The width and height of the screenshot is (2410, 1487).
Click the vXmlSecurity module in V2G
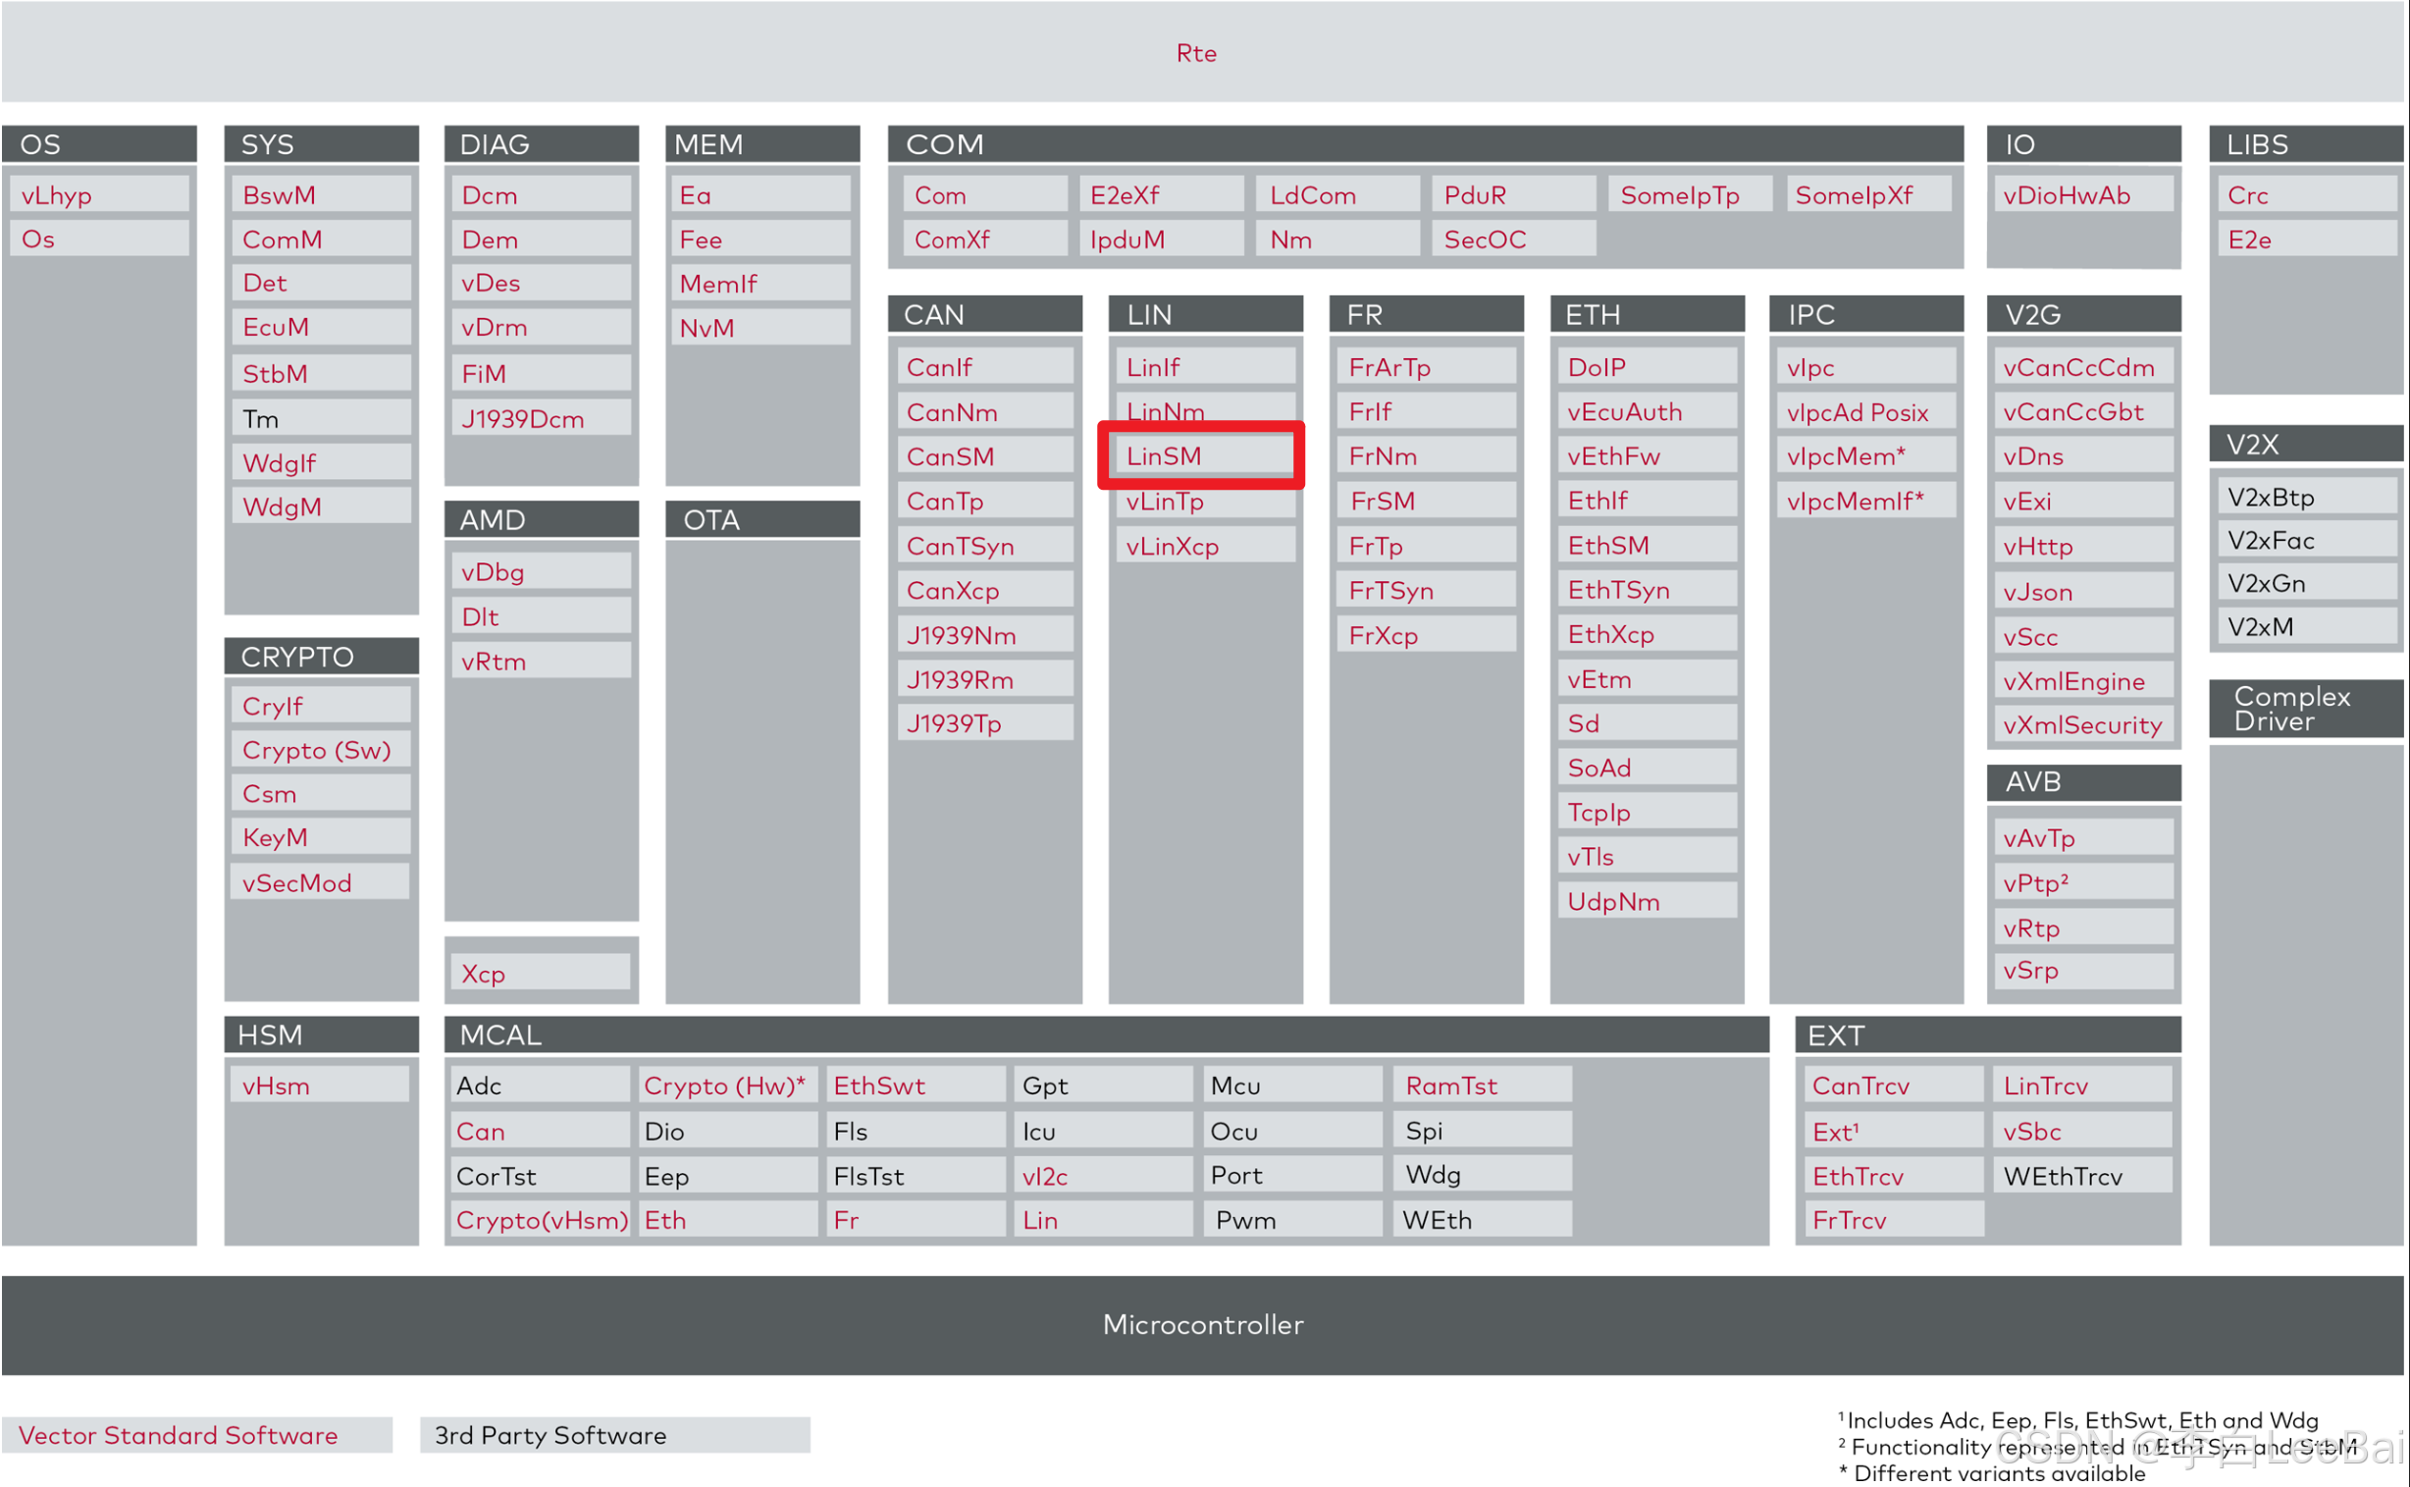[2082, 724]
